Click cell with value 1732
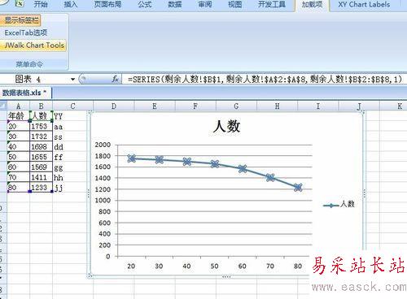 coord(41,136)
